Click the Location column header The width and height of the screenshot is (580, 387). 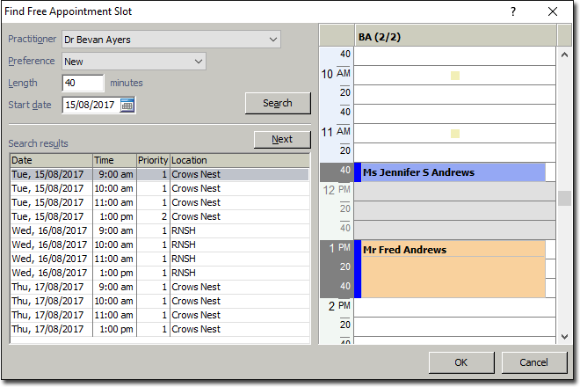point(240,160)
